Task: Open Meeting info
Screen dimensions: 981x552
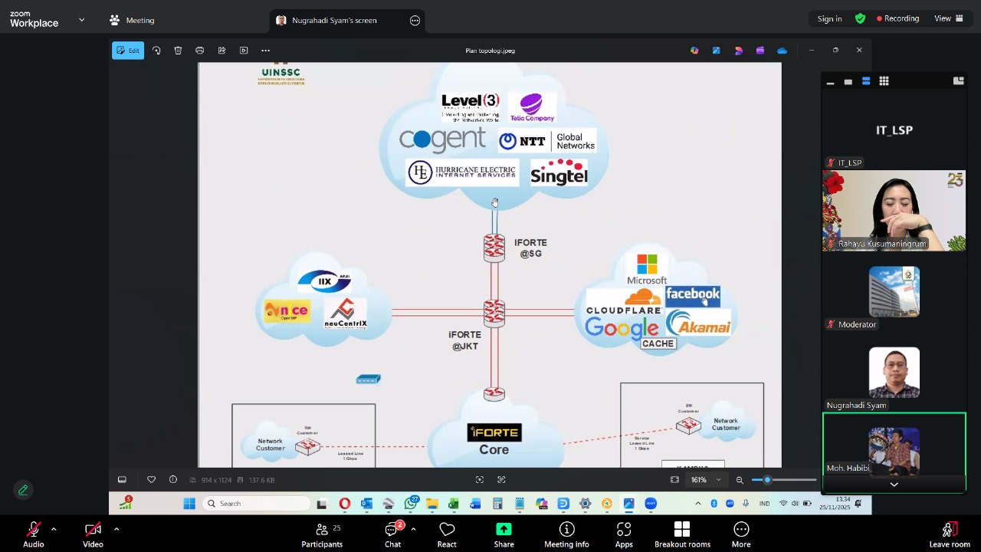Action: pos(566,534)
